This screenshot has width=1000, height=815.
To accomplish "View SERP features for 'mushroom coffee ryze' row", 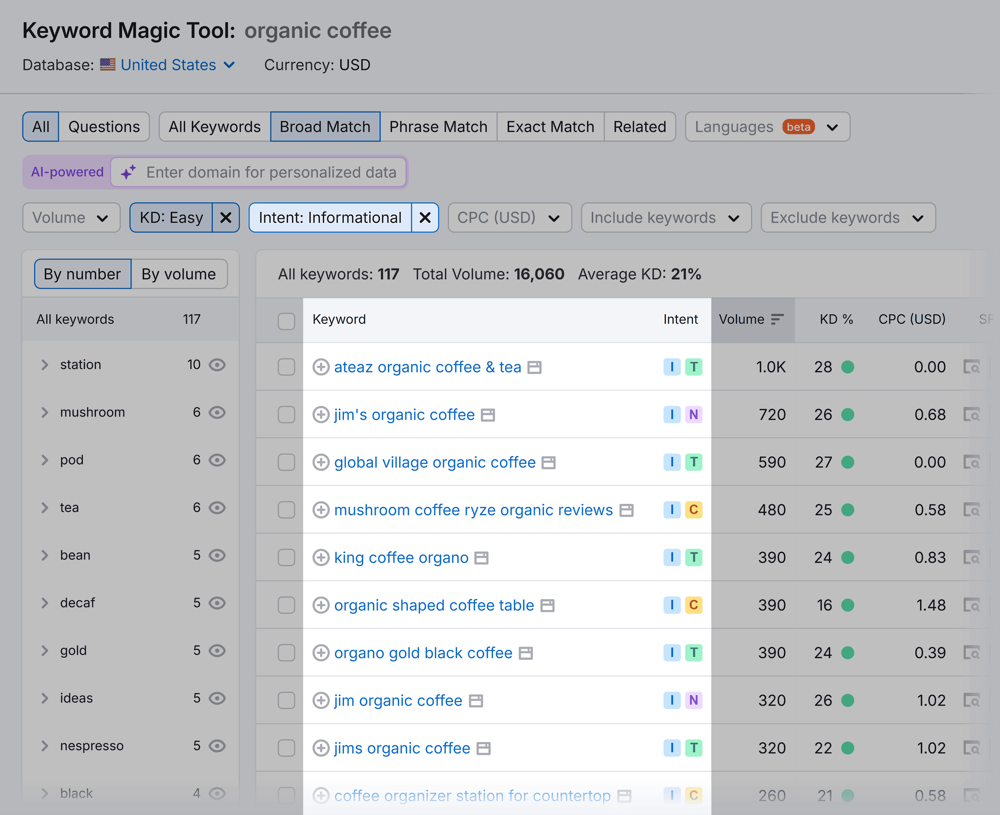I will point(971,510).
